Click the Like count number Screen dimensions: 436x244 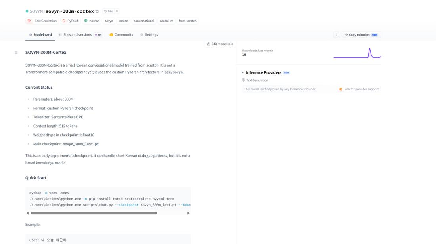tap(117, 11)
